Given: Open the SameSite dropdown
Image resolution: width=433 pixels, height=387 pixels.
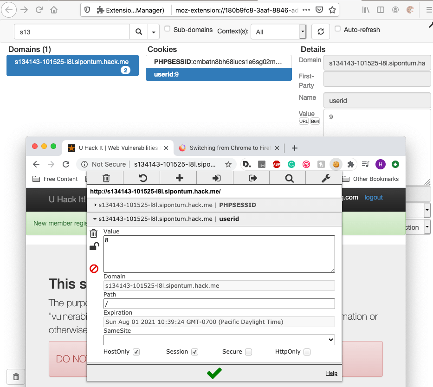Looking at the screenshot, I should tap(219, 340).
